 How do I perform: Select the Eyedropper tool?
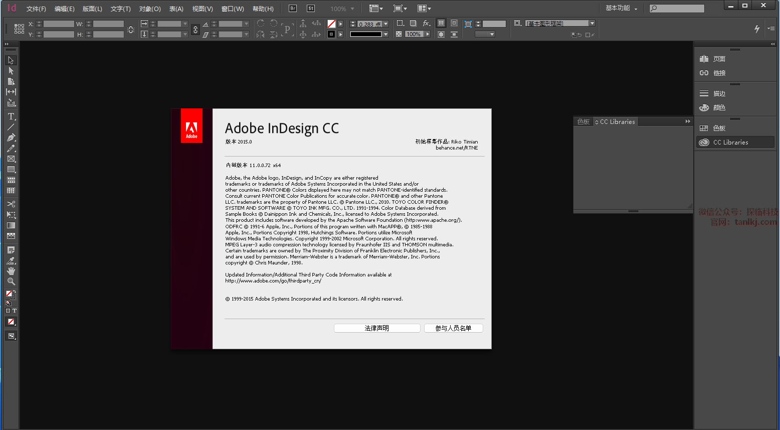[11, 260]
